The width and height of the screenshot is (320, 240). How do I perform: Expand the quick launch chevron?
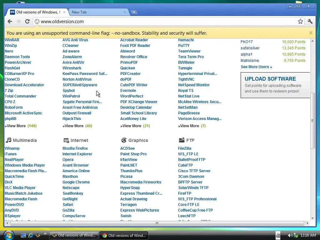[x=45, y=234]
